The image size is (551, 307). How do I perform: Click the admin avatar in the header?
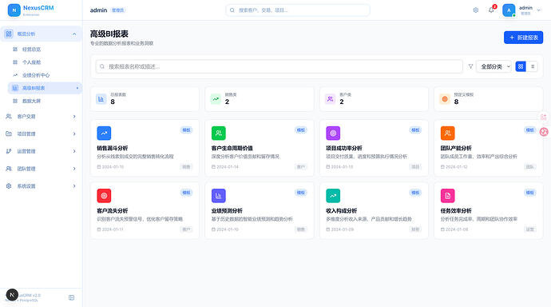coord(509,10)
